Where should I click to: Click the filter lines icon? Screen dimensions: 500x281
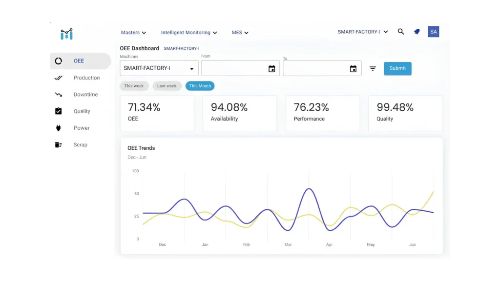pyautogui.click(x=373, y=68)
